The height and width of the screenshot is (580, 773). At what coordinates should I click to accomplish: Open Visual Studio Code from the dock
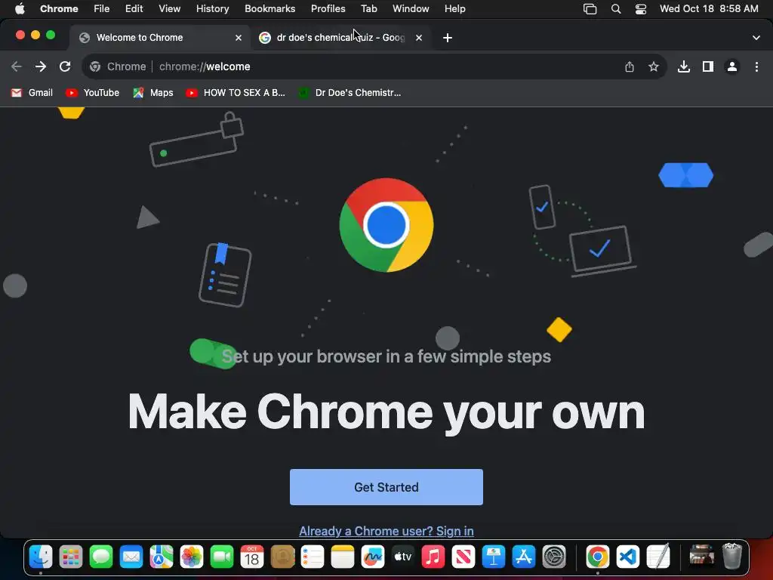(x=627, y=557)
